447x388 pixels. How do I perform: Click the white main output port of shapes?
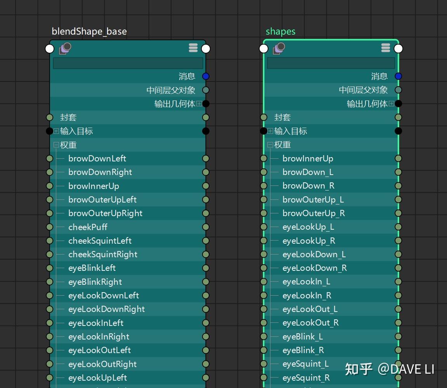(398, 49)
